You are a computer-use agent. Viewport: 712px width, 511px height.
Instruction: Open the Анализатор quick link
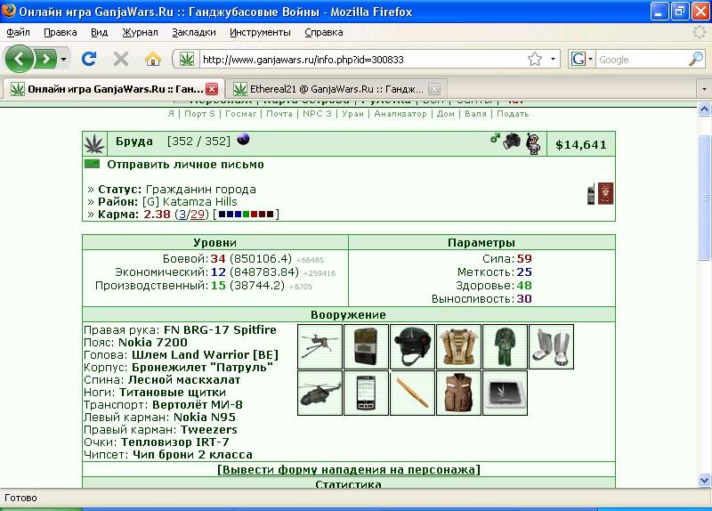tap(400, 114)
